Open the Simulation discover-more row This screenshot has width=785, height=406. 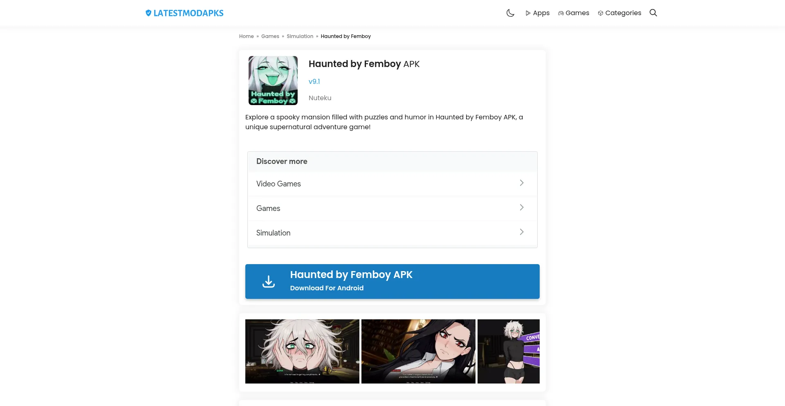click(x=392, y=233)
